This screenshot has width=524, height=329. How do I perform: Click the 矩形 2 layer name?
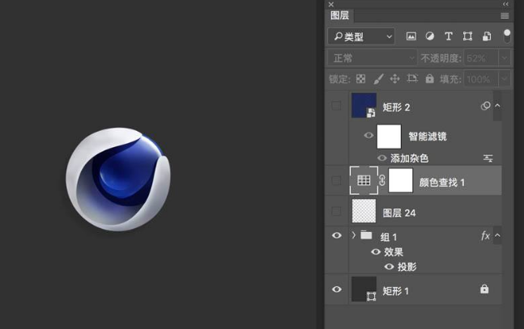coord(396,108)
